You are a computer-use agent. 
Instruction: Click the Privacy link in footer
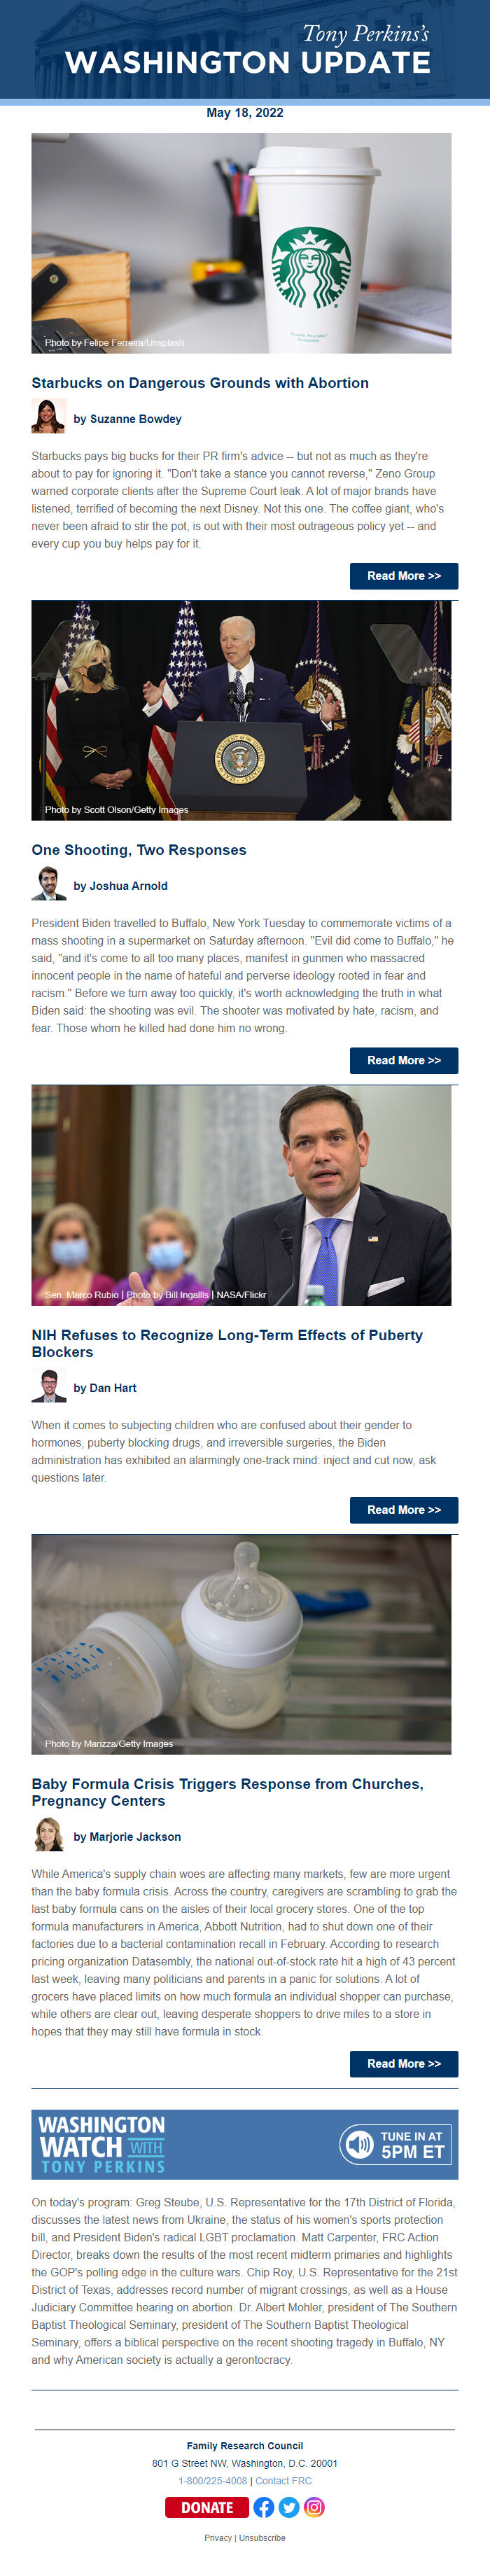click(218, 2537)
